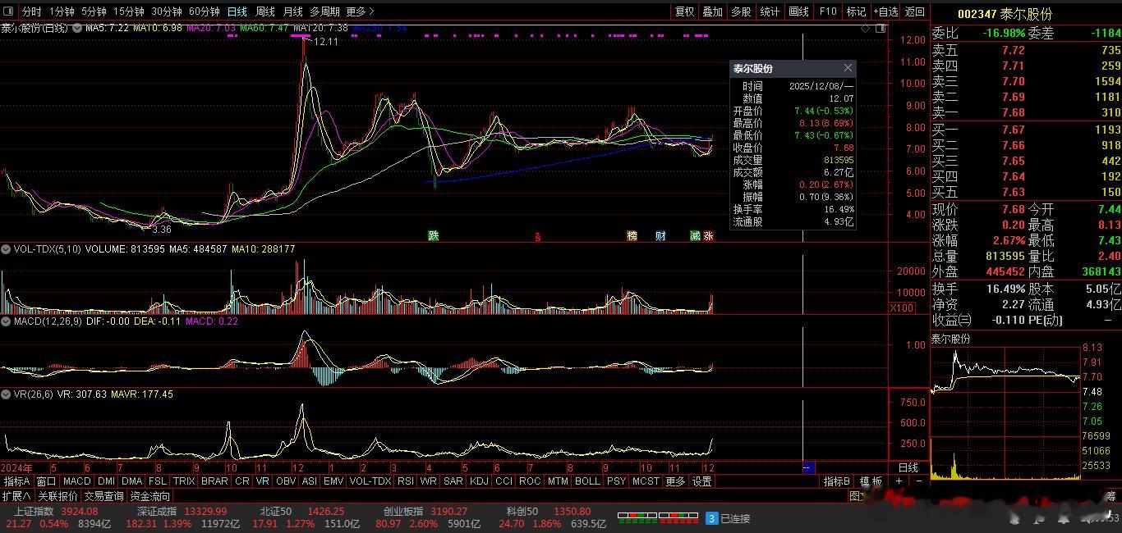Screen dimensions: 1122x533
Task: Click the 跌 marker icon on chart
Action: (433, 236)
